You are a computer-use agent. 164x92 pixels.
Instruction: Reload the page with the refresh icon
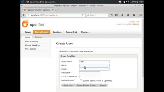click(83, 15)
